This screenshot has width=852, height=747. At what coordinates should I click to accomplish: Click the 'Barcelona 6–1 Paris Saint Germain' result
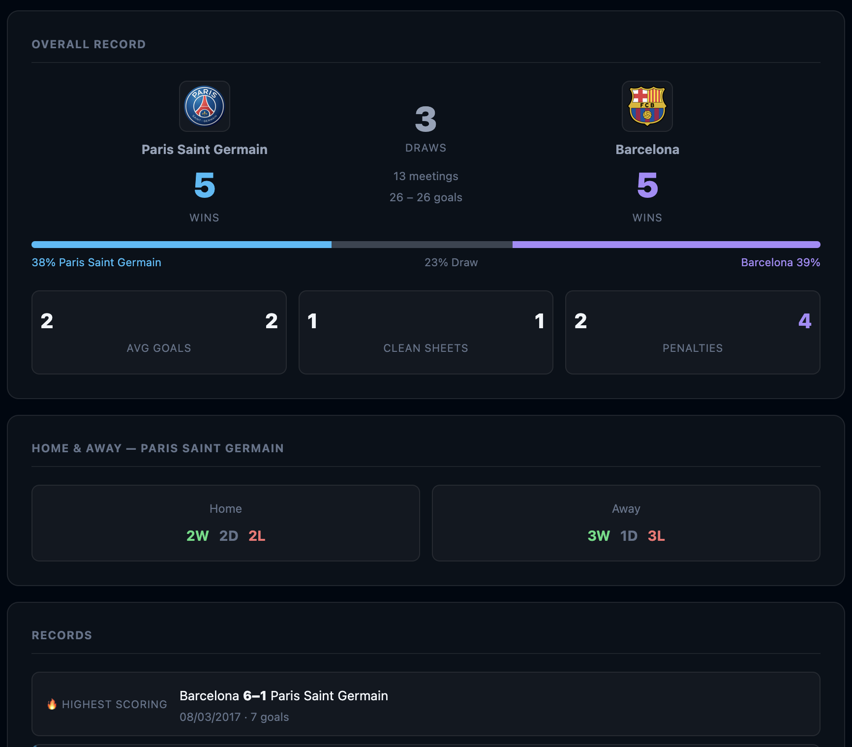tap(284, 696)
